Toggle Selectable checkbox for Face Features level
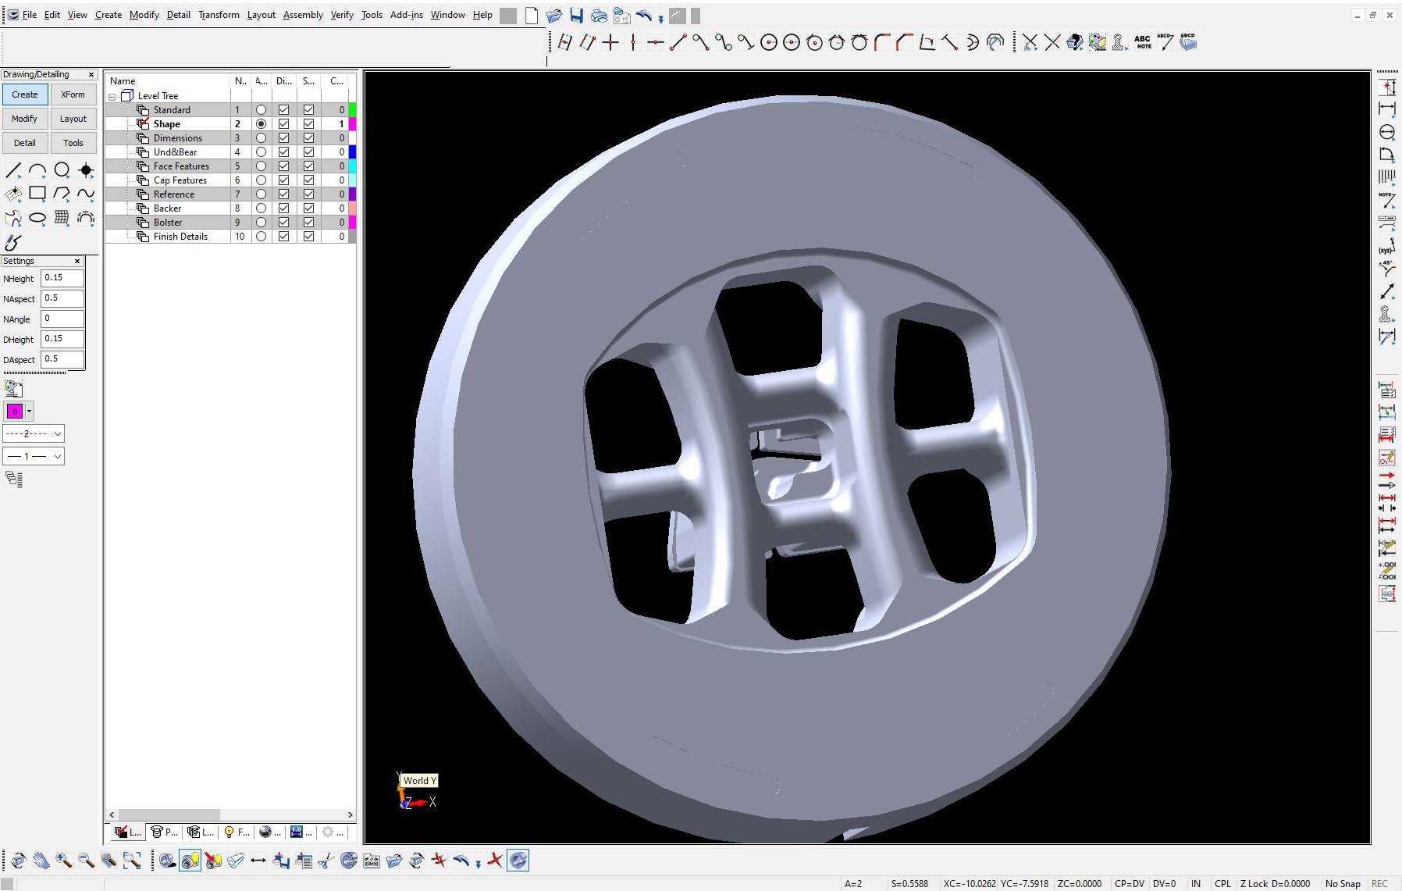The height and width of the screenshot is (891, 1402). pos(309,166)
